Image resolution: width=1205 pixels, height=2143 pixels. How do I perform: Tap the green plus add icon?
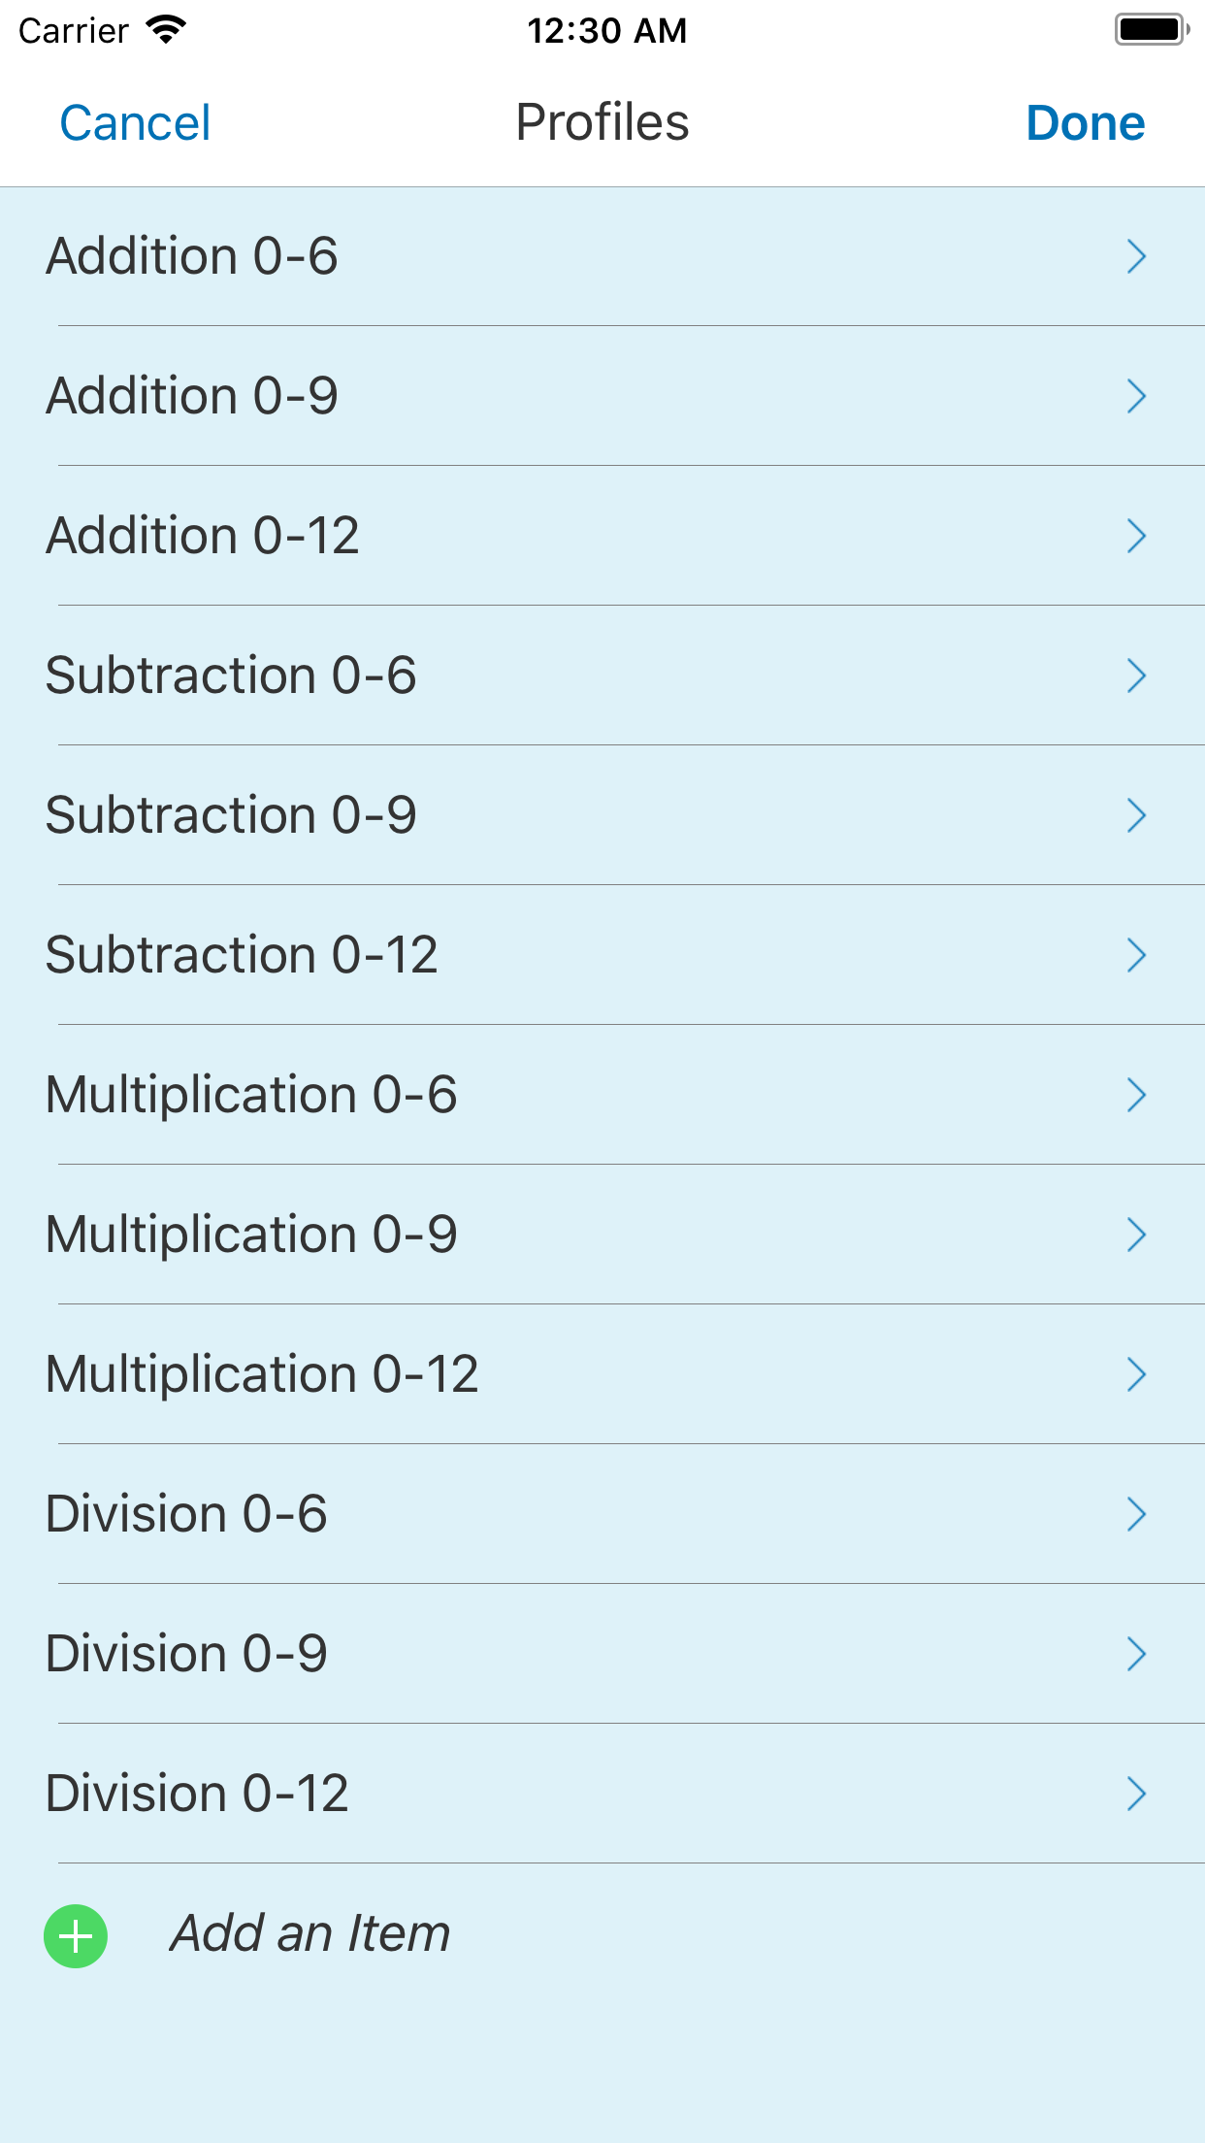point(76,1936)
